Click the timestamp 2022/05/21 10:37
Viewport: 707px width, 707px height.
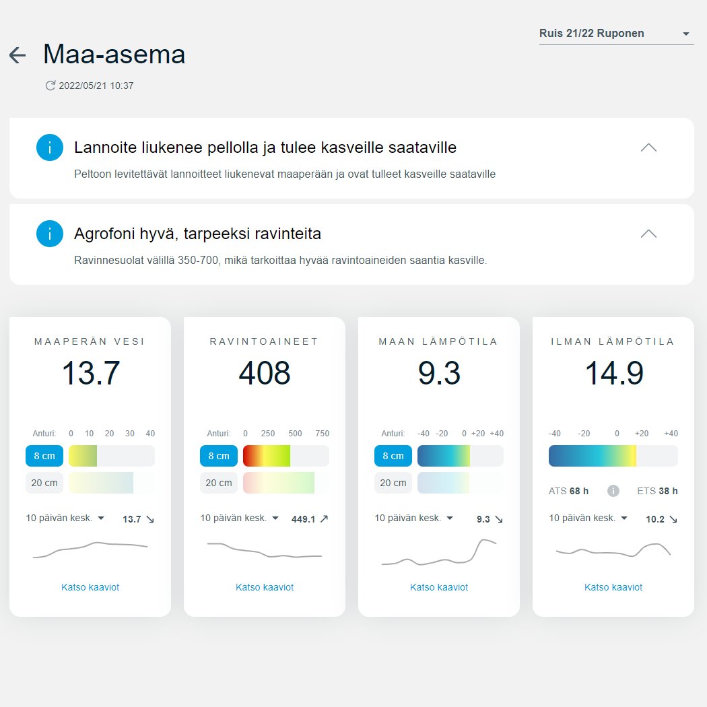tap(96, 86)
